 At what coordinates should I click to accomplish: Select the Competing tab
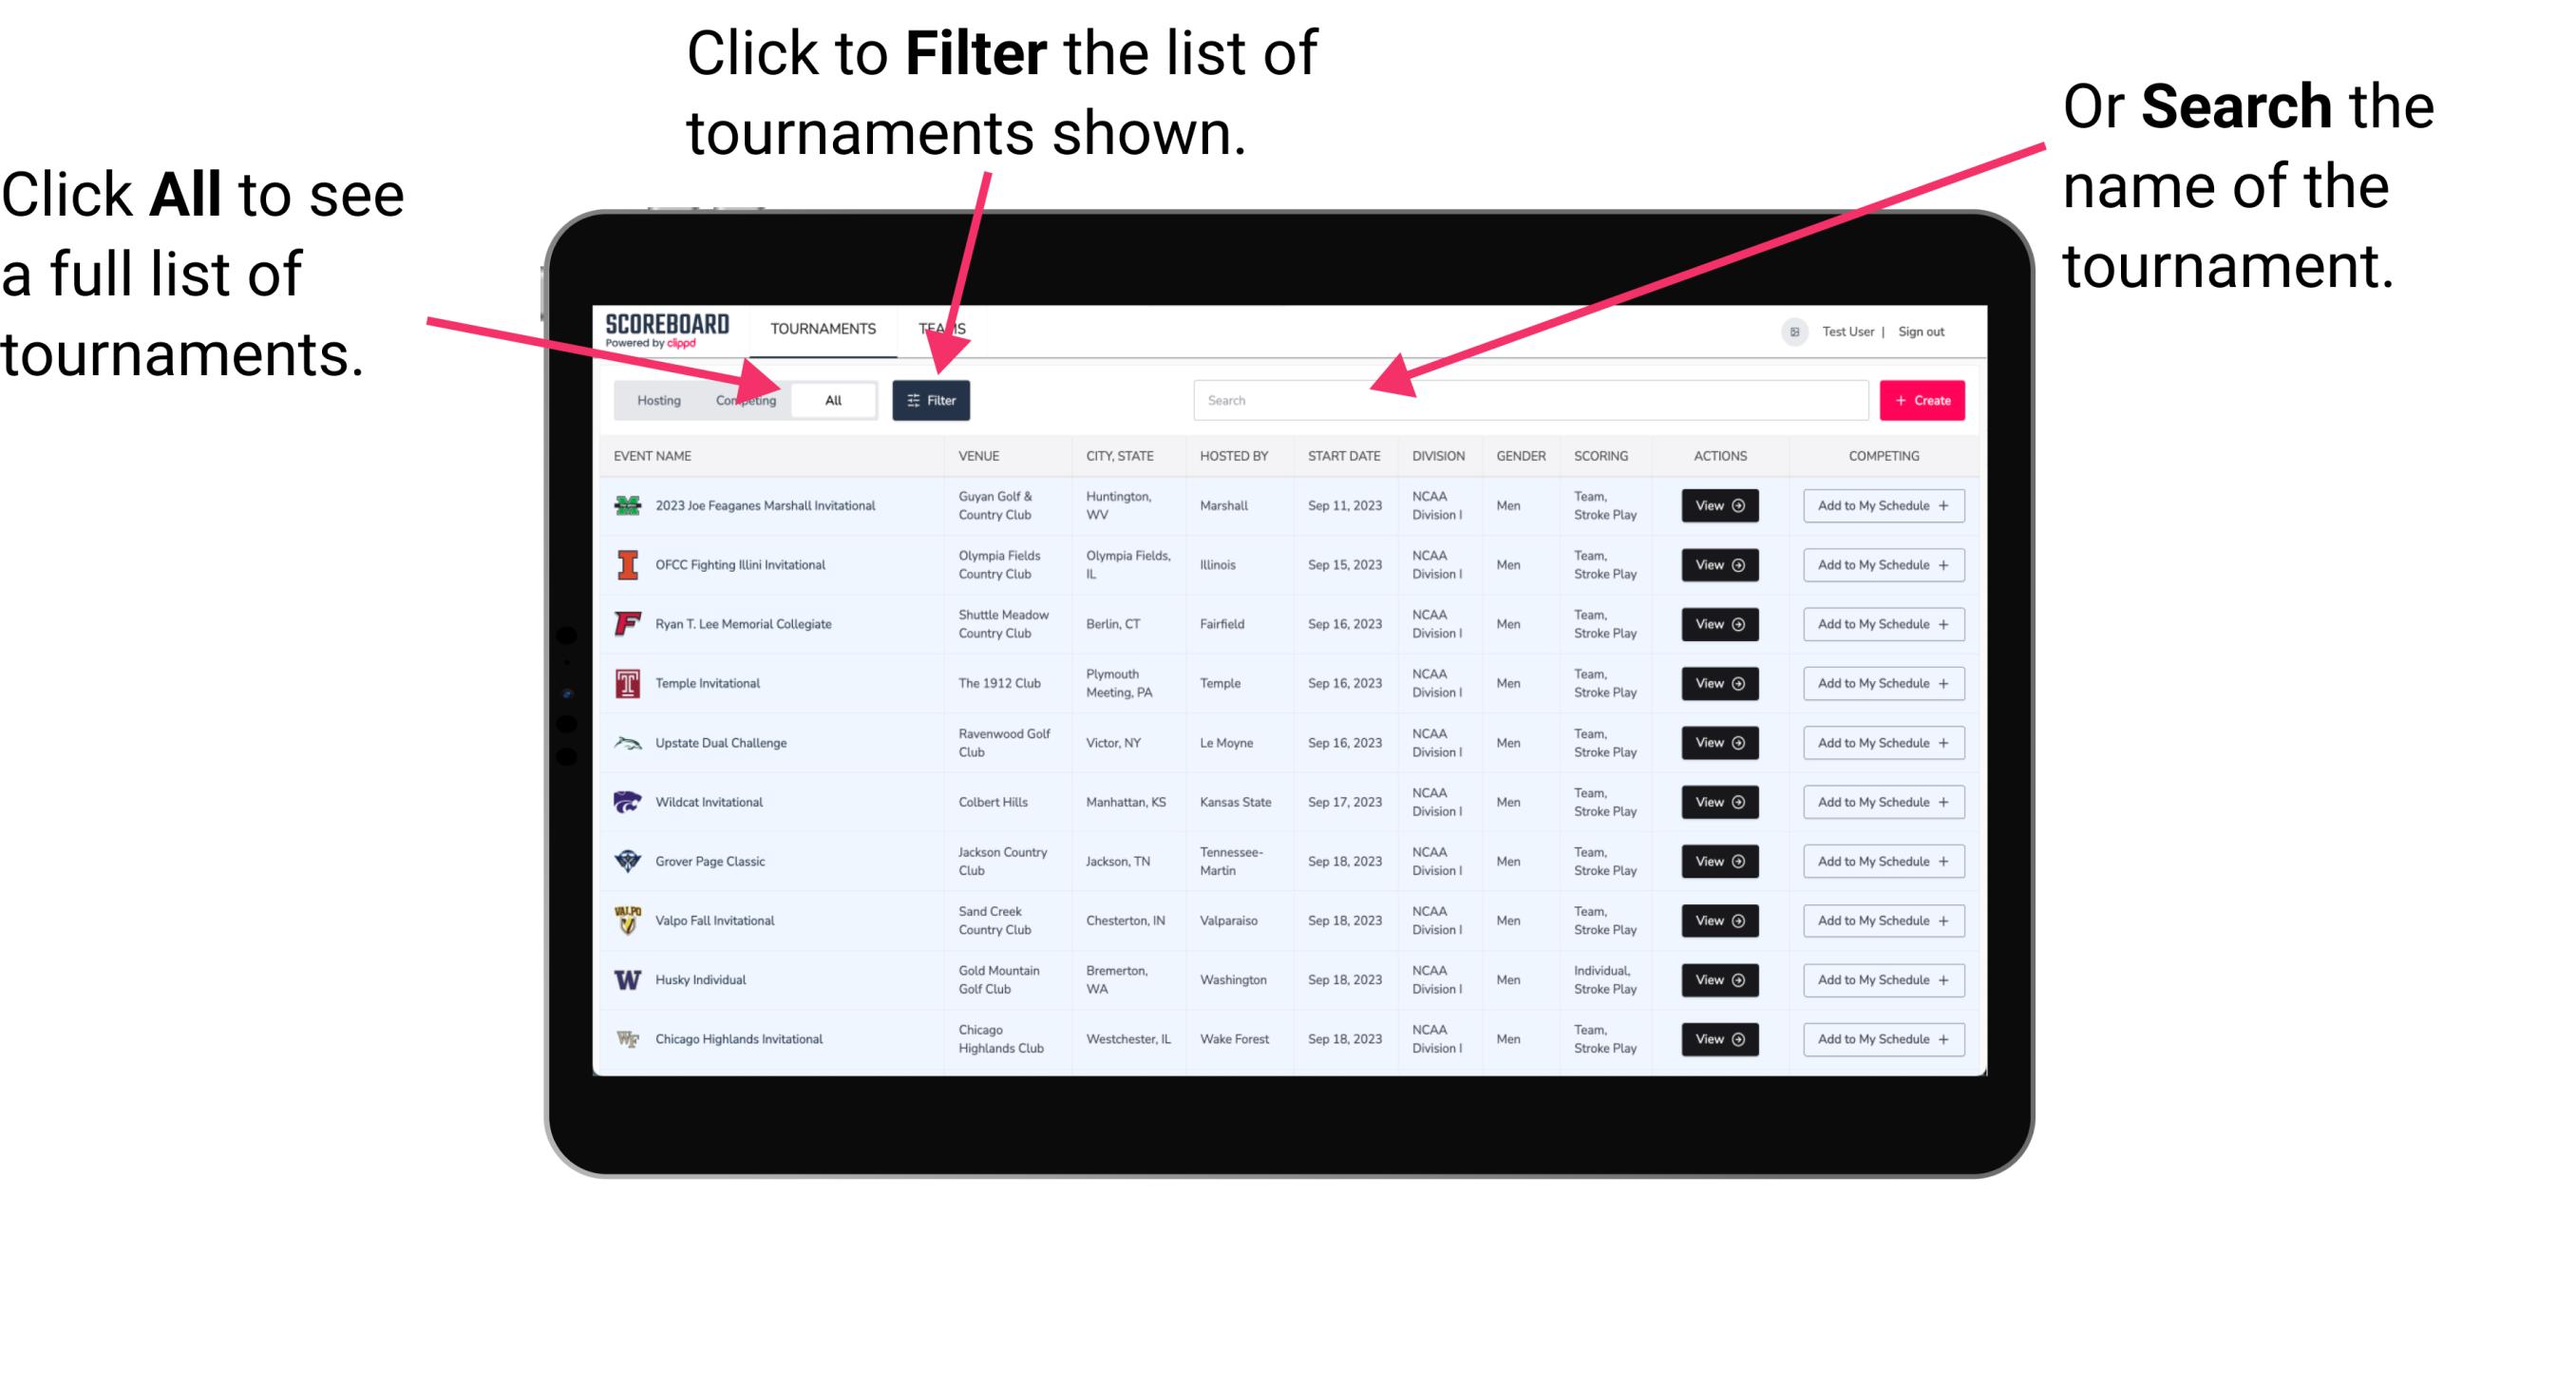pyautogui.click(x=746, y=401)
